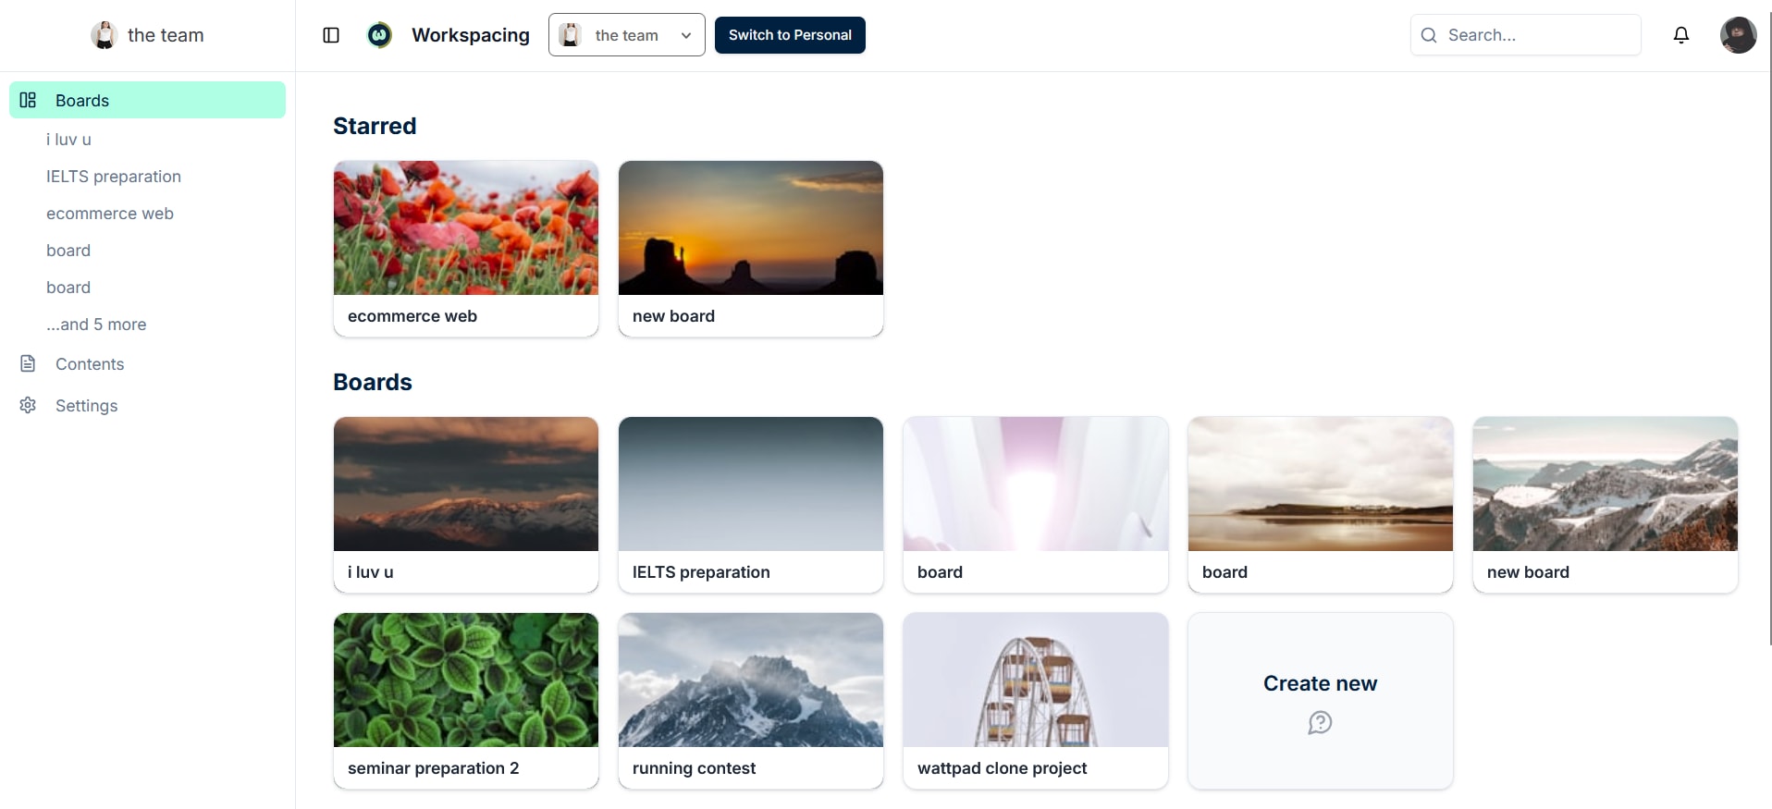The image size is (1772, 809).
Task: Open the wattpad clone project board
Action: (1036, 701)
